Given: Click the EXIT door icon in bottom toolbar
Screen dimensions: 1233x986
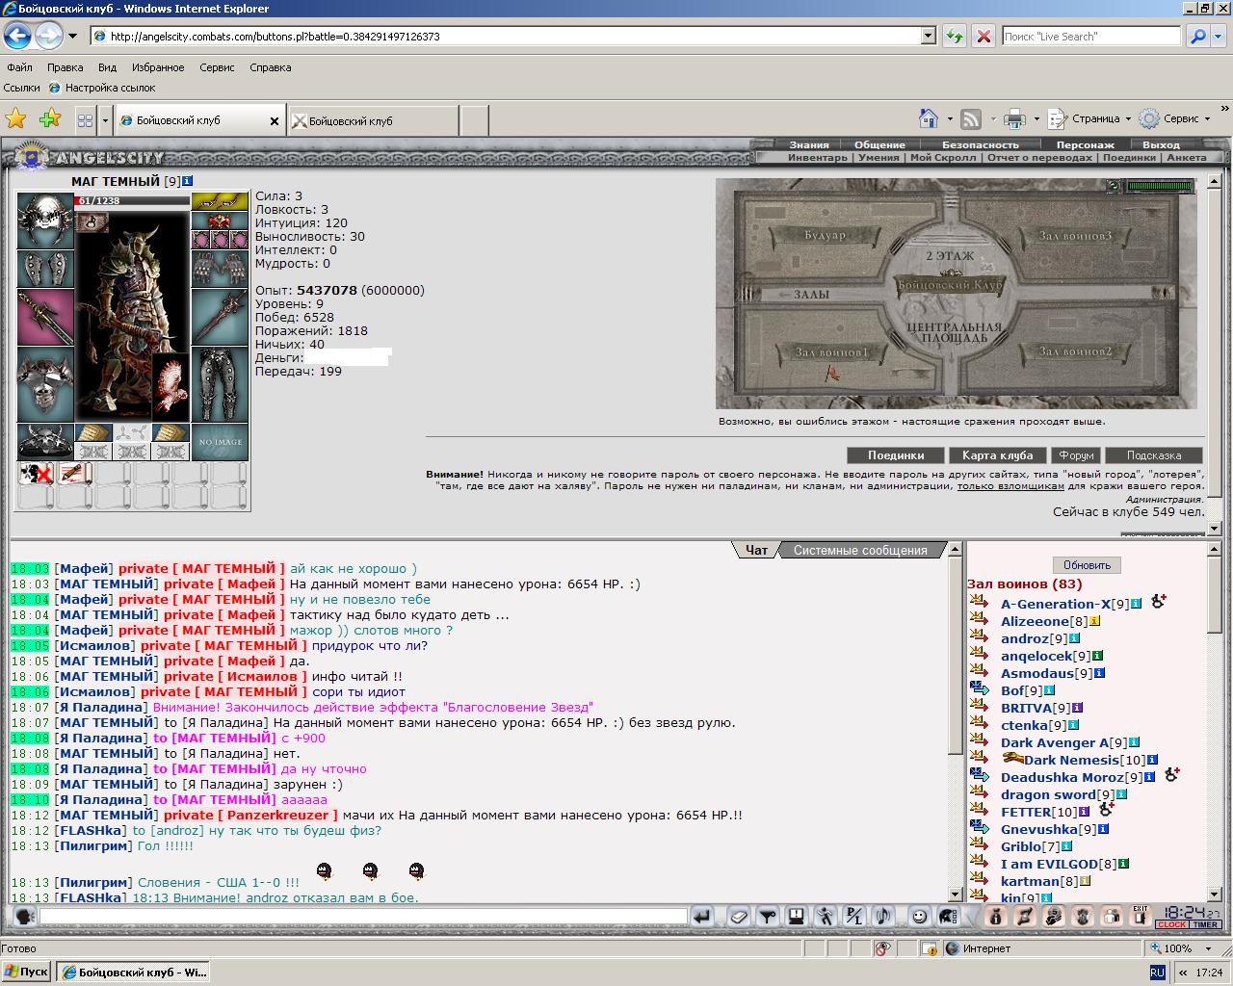Looking at the screenshot, I should pos(1141,916).
